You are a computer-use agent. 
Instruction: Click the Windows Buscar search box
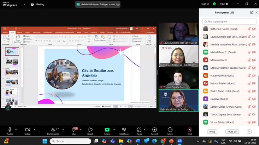click(71, 141)
